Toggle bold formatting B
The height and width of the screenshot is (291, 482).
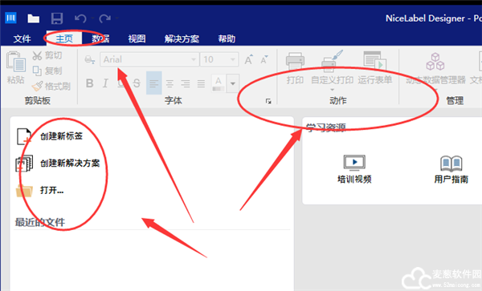pos(89,83)
